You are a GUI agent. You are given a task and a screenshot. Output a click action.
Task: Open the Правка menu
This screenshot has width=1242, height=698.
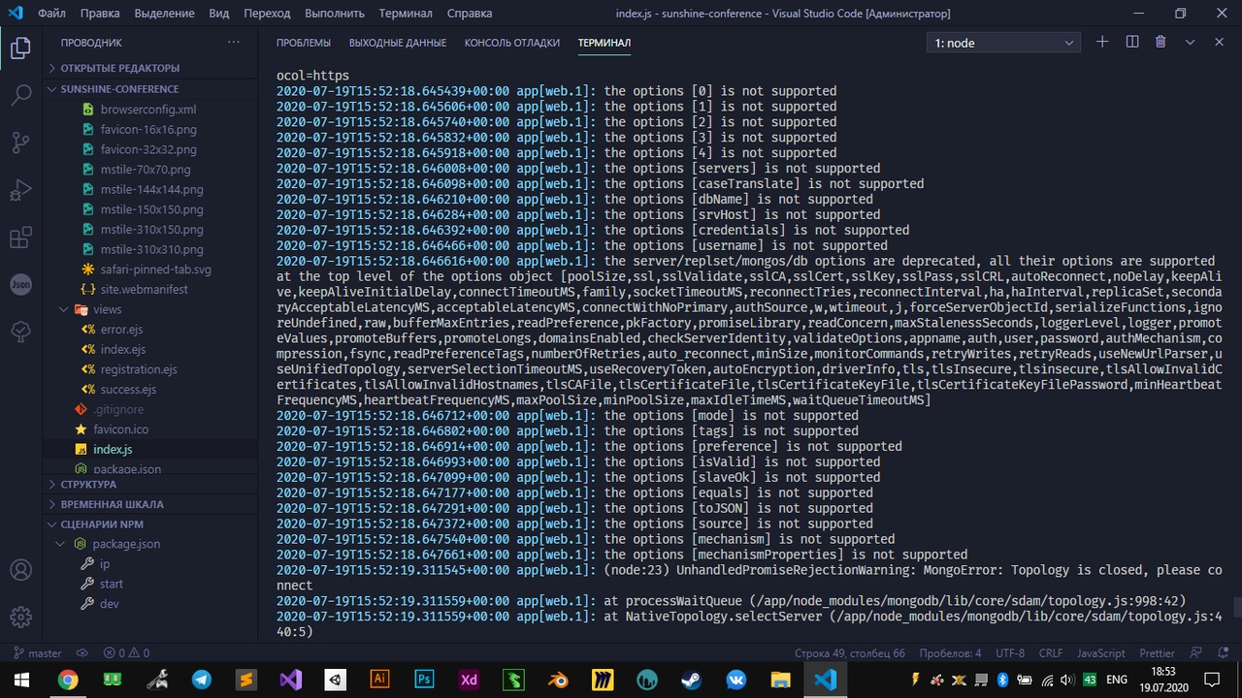point(100,14)
